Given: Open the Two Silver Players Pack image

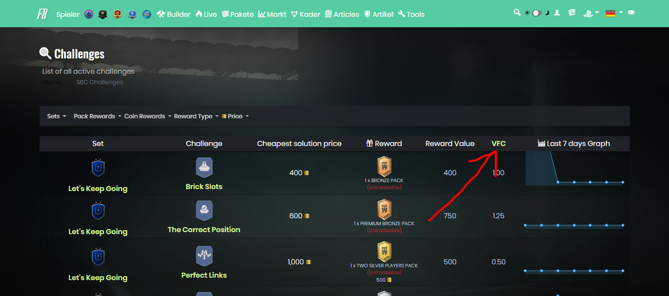Looking at the screenshot, I should click(x=384, y=251).
